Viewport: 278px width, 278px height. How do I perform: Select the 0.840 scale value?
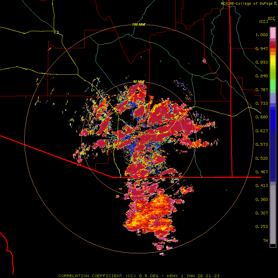pos(262,76)
